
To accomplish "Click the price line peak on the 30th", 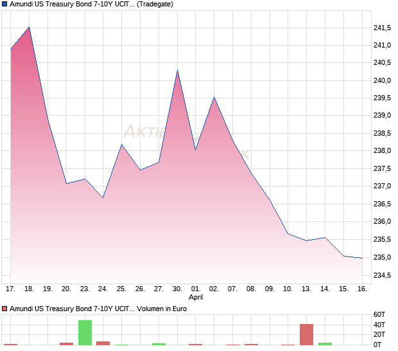I will pos(177,70).
